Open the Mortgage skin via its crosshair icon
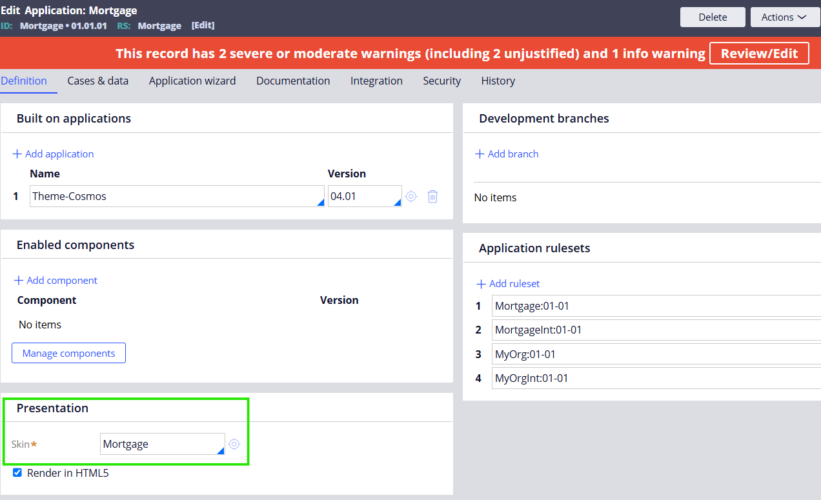The height and width of the screenshot is (500, 821). point(234,444)
